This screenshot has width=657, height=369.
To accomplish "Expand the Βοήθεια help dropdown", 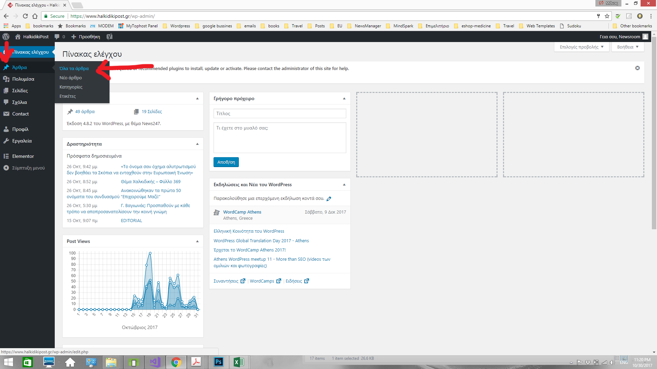I will coord(628,47).
